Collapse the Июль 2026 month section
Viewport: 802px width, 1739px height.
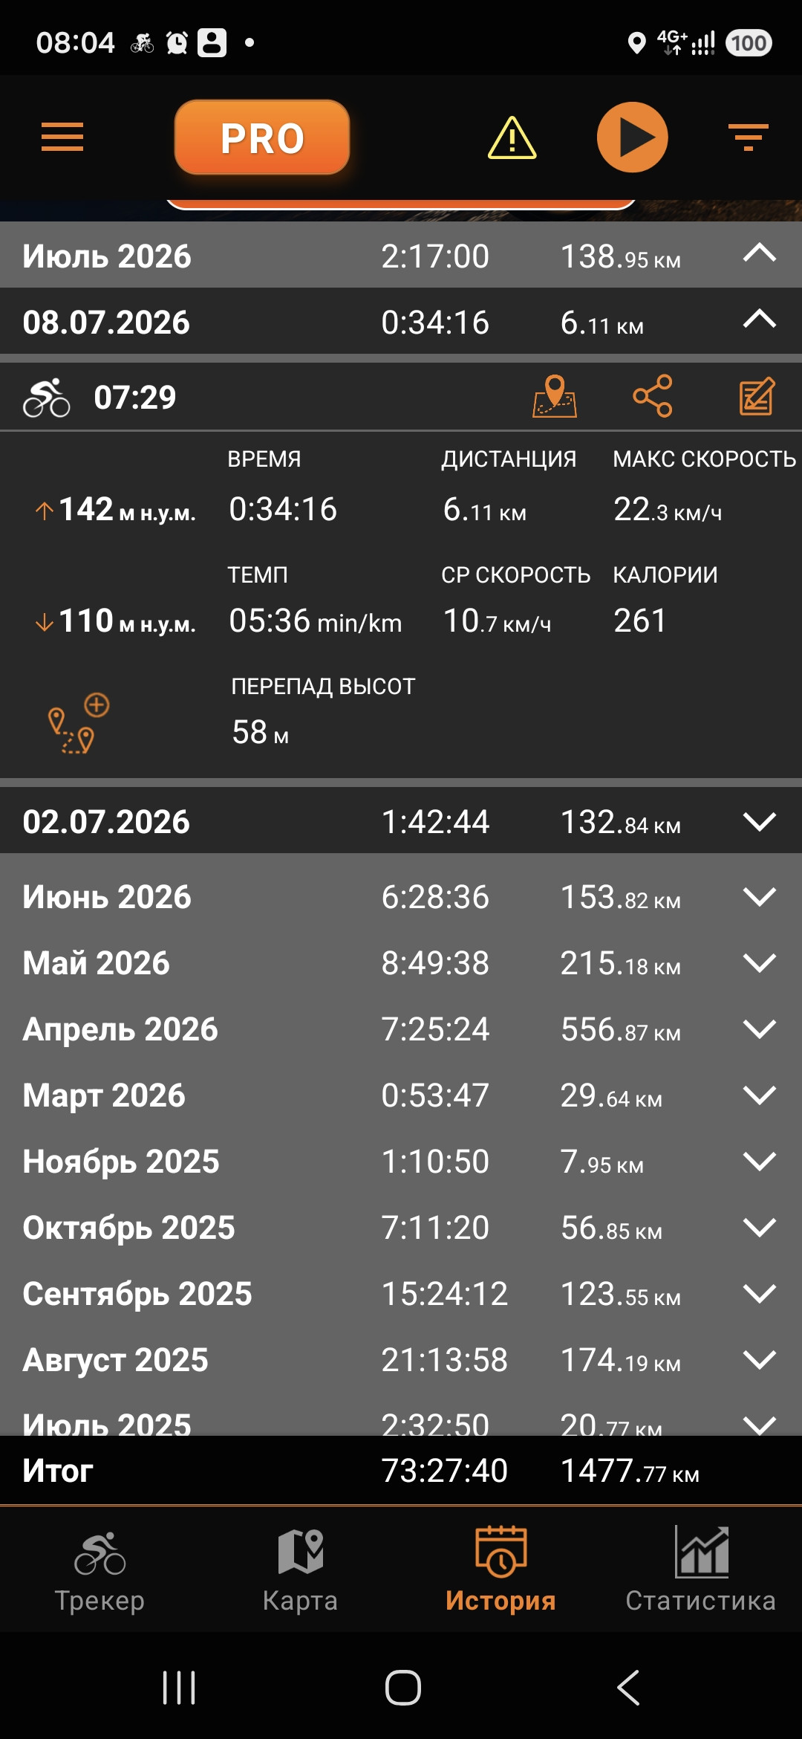pos(759,254)
